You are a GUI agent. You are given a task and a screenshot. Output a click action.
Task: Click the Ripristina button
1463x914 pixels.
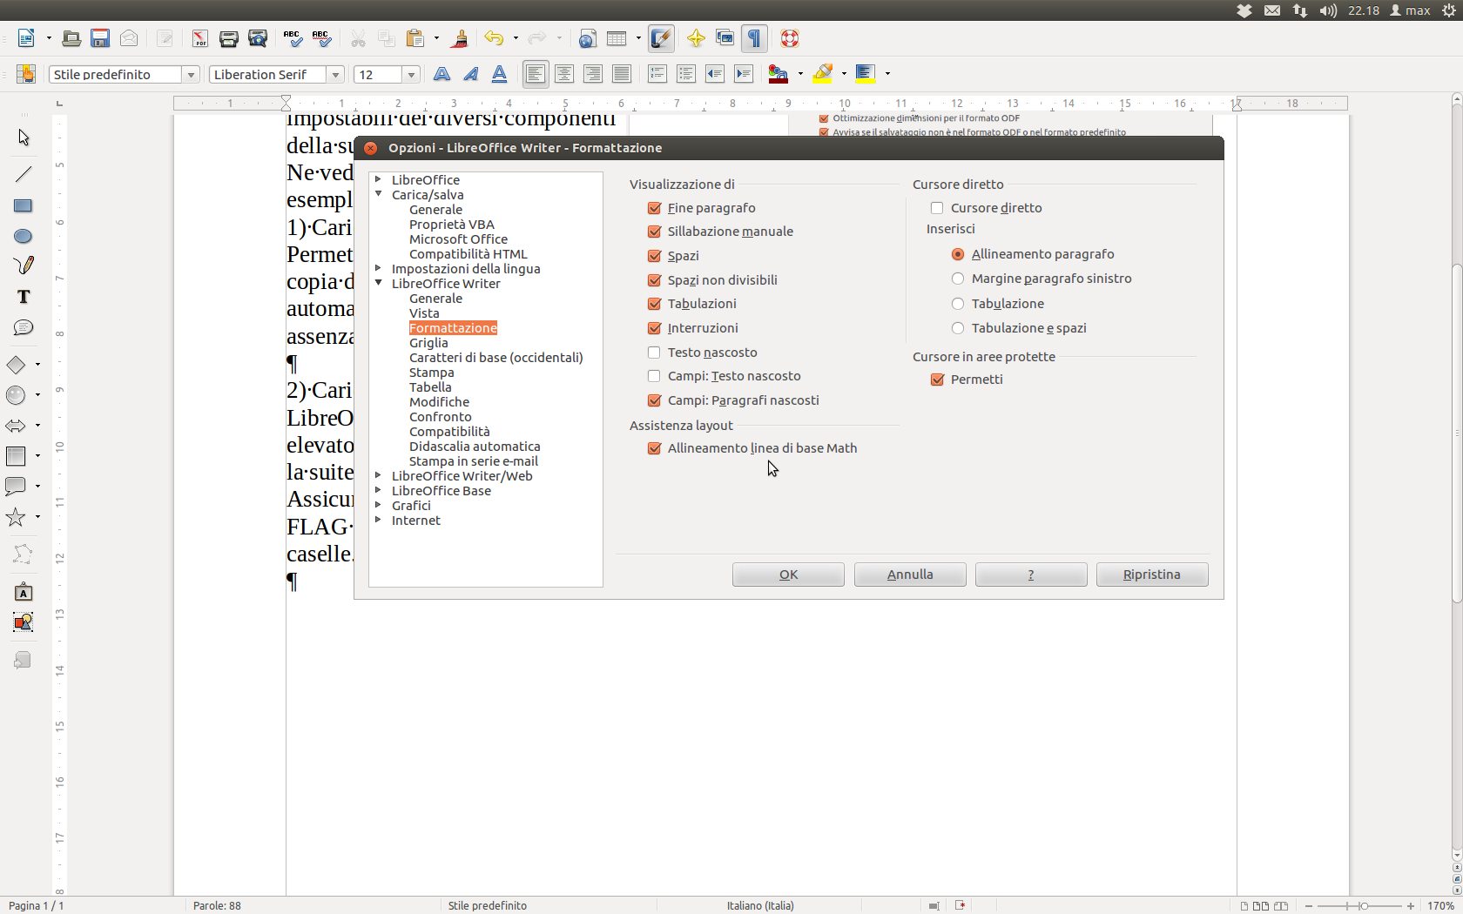[x=1152, y=575]
